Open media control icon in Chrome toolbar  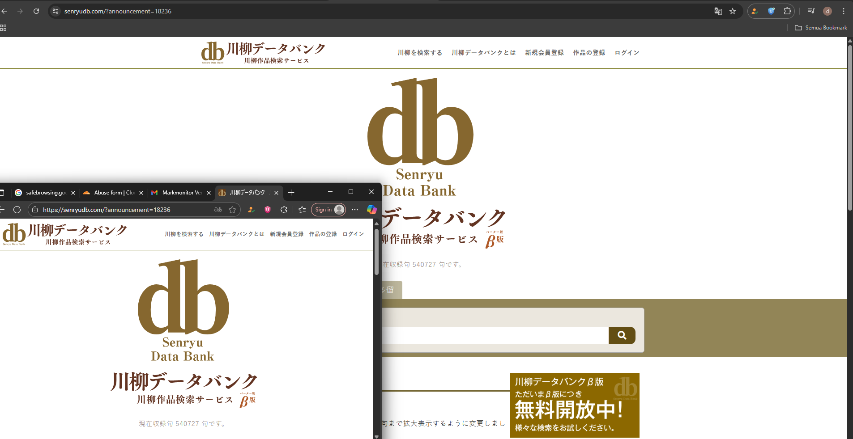point(811,11)
